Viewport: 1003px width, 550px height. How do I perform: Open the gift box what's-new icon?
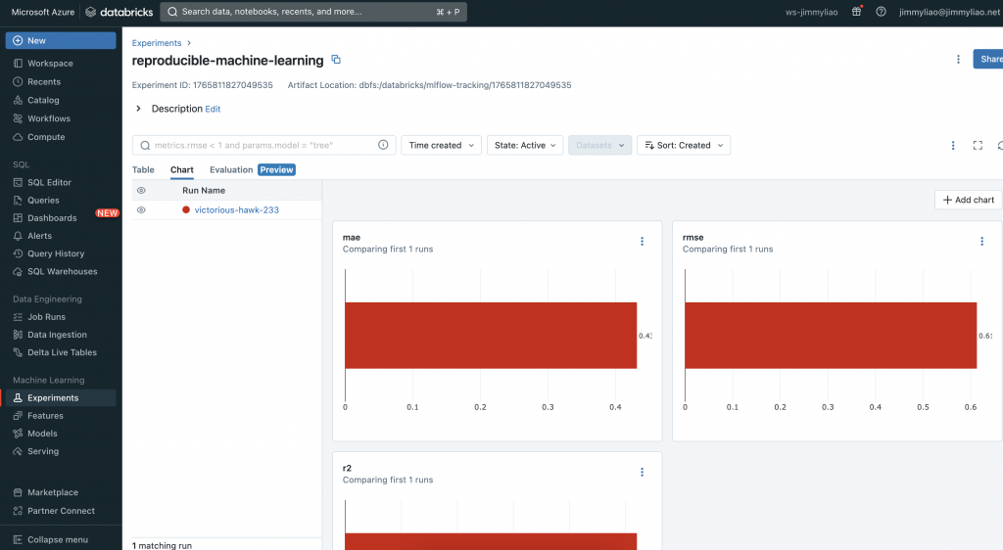856,12
